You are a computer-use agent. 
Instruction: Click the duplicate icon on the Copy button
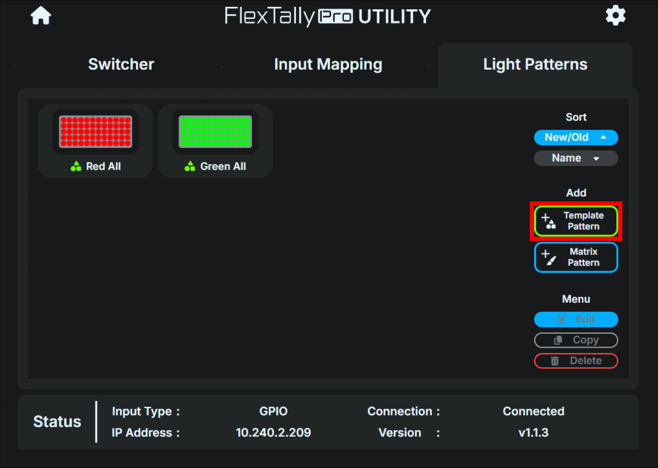tap(558, 340)
